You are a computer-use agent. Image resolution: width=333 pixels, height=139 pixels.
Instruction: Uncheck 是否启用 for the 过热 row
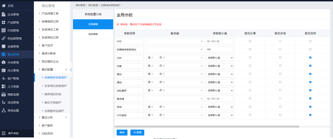[310, 57]
